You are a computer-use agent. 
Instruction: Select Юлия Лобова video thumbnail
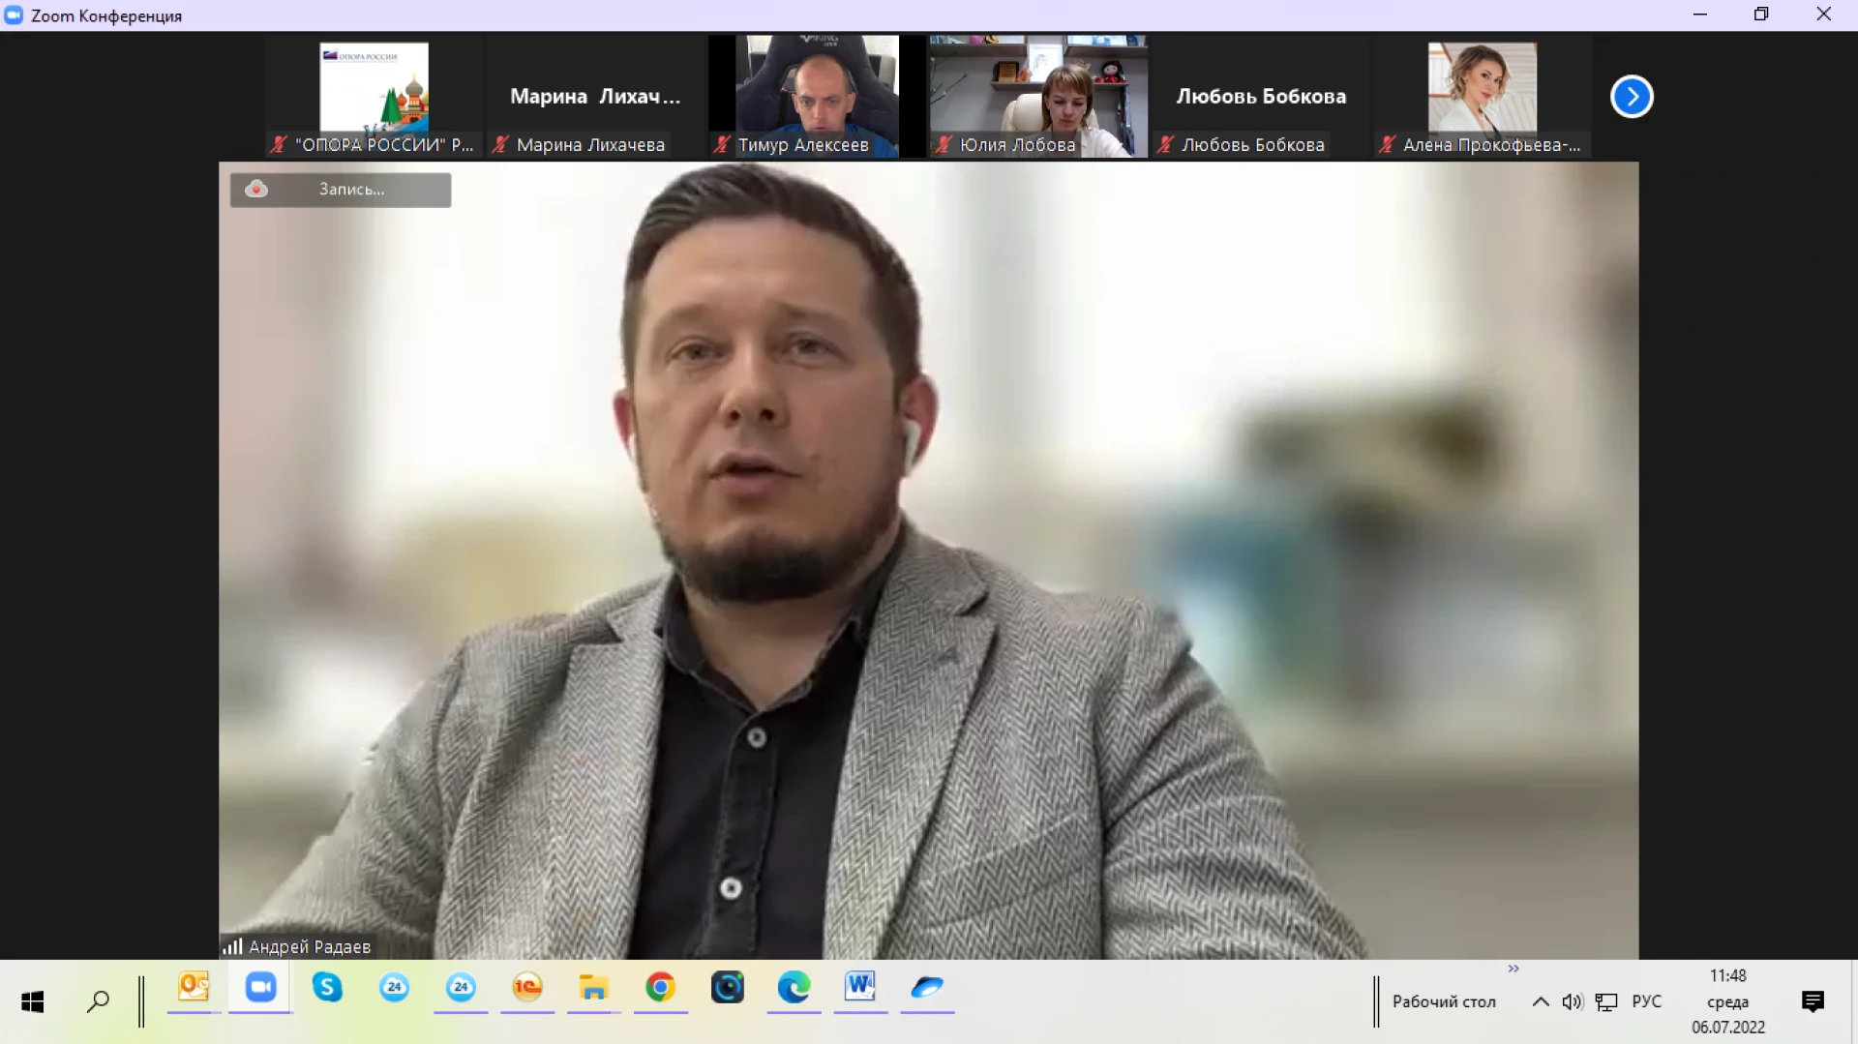pos(1038,96)
